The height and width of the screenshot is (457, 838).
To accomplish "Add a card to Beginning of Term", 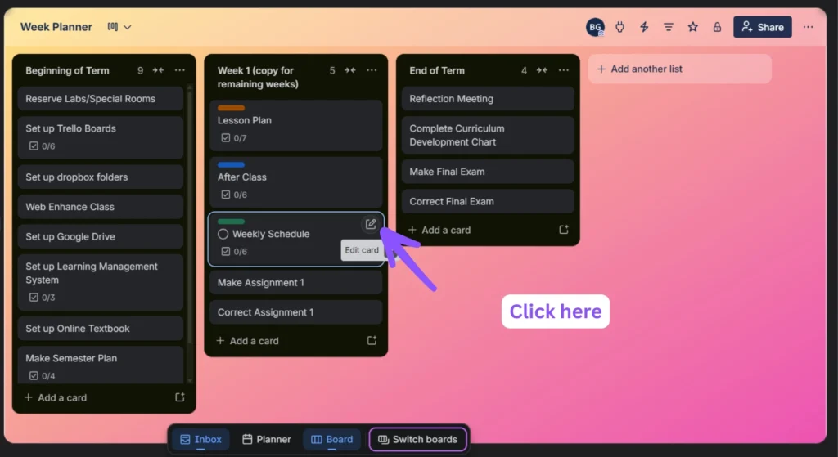I will 56,398.
